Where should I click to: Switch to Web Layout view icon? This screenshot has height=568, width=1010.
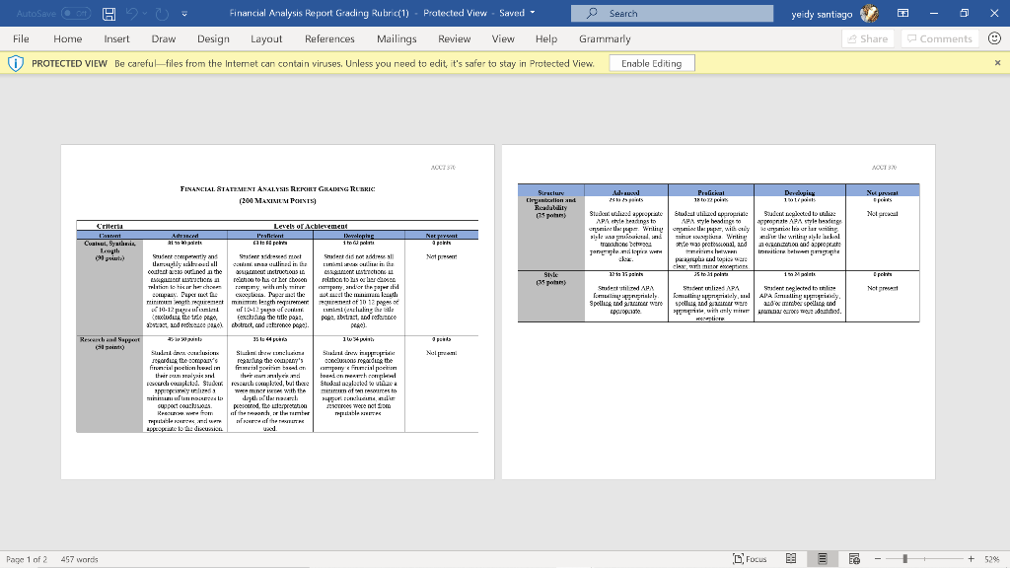854,558
